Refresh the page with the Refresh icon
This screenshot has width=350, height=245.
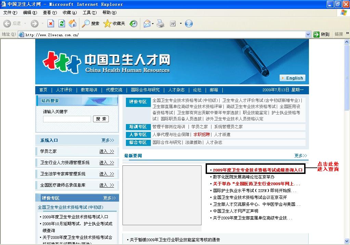62,24
